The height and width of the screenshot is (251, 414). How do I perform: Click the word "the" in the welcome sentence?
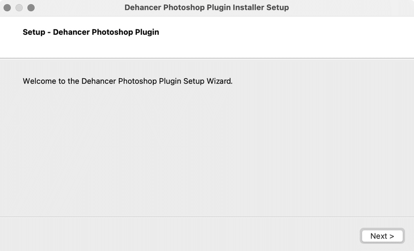73,82
